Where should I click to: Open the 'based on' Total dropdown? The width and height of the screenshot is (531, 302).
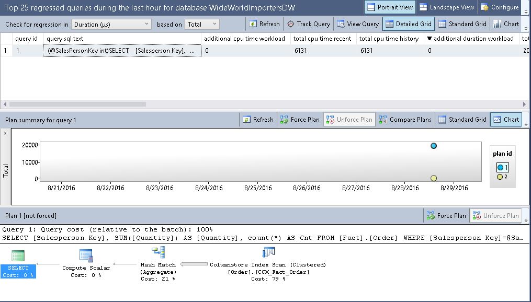tap(202, 25)
